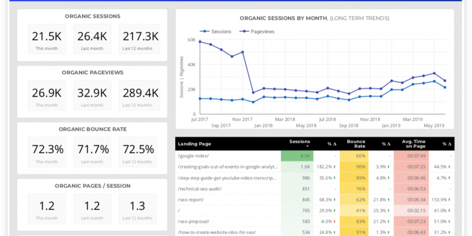Click the 21.5K organic sessions this month card
This screenshot has width=472, height=236.
[45, 39]
